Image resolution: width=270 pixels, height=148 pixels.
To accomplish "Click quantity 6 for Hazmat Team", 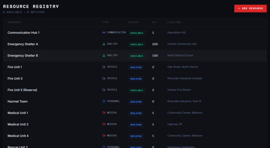I will pyautogui.click(x=153, y=101).
